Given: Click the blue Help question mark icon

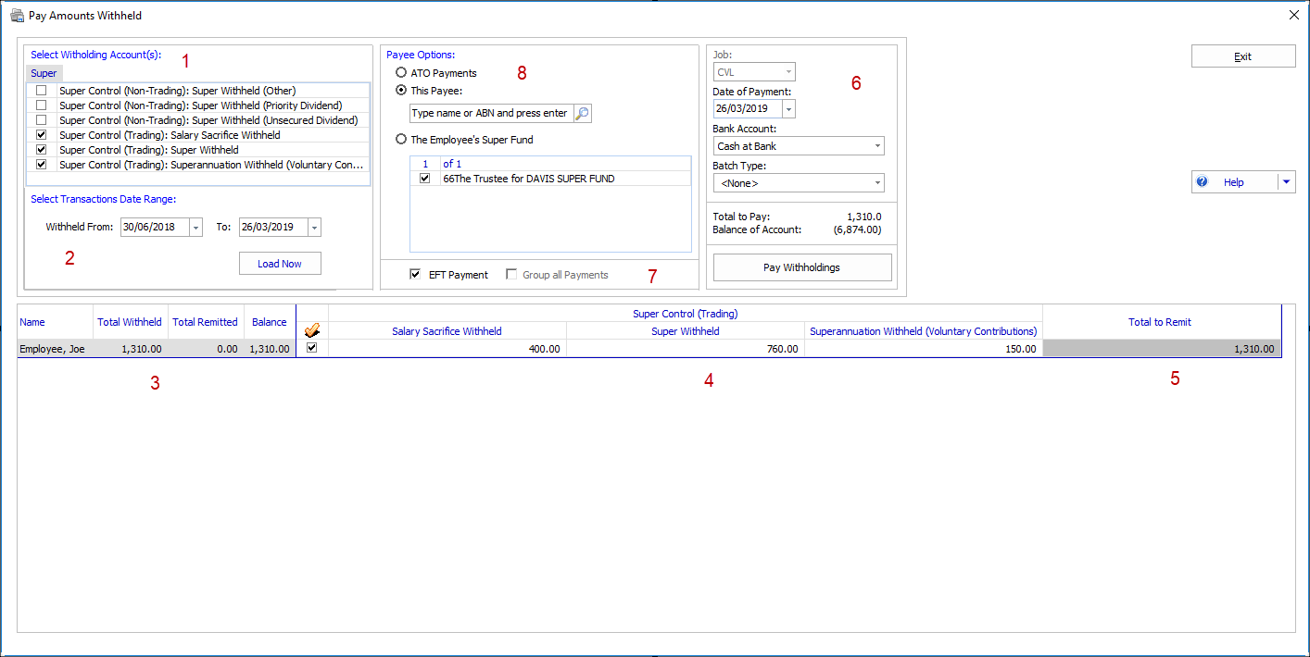Looking at the screenshot, I should (x=1203, y=182).
